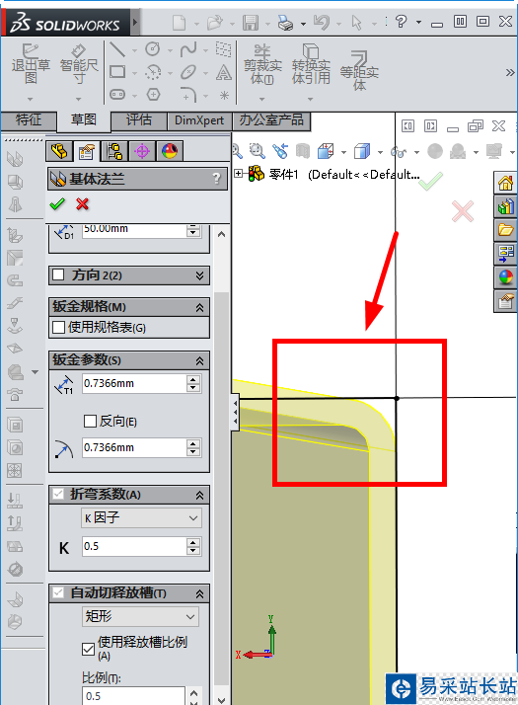Select the Sketch Fillet tool
The image size is (518, 705).
(x=188, y=95)
